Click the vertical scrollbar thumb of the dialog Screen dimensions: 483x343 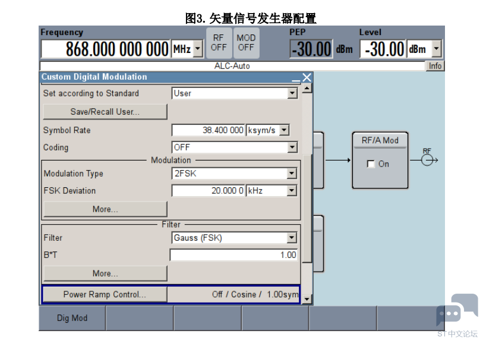click(307, 208)
